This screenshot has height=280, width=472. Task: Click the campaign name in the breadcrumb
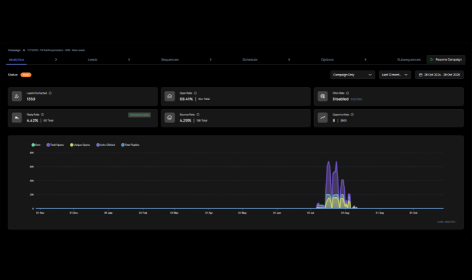click(56, 50)
